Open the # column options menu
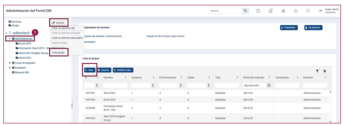The image size is (343, 125). tap(98, 77)
